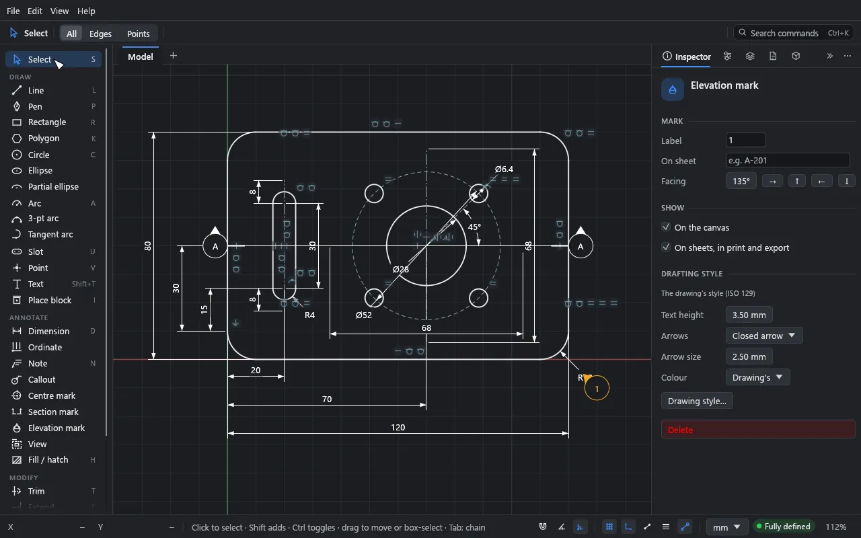
Task: Click the Fully defined status indicator
Action: click(x=783, y=527)
